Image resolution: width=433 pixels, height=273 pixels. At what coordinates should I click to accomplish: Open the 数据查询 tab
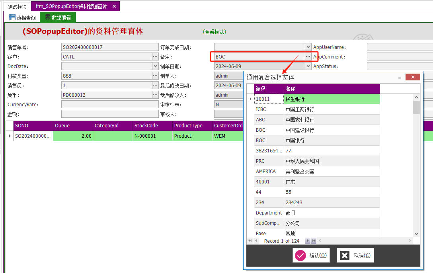pos(22,18)
